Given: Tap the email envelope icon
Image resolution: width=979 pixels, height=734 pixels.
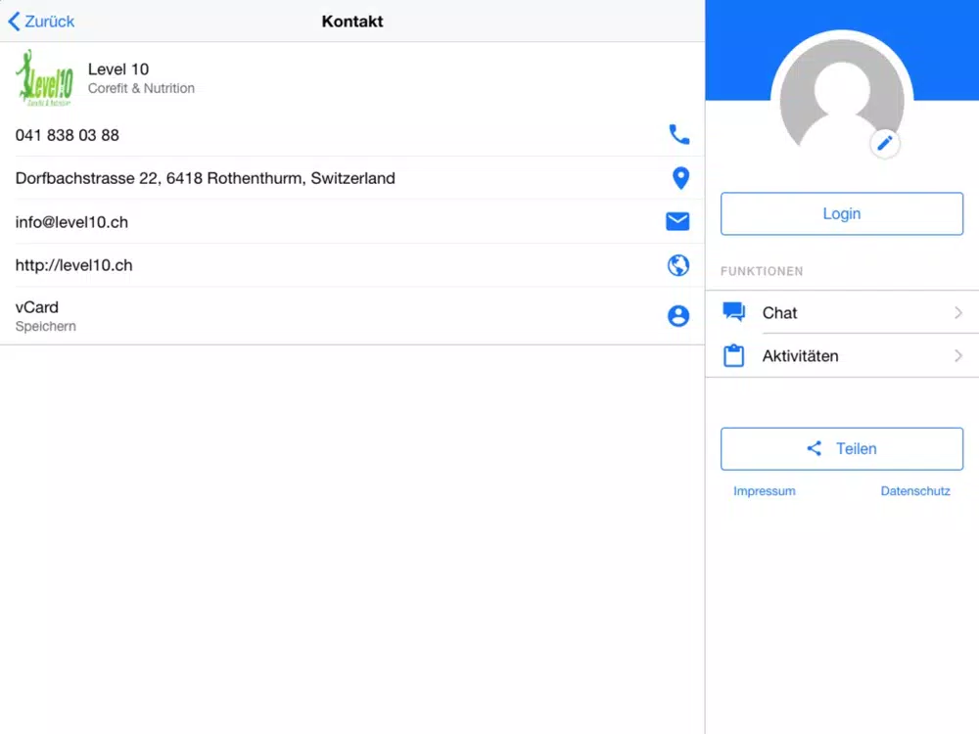Looking at the screenshot, I should coord(677,221).
